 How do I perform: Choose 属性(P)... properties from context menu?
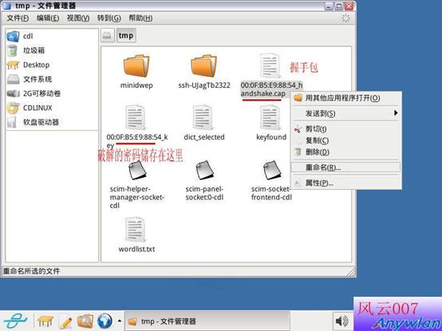point(346,183)
